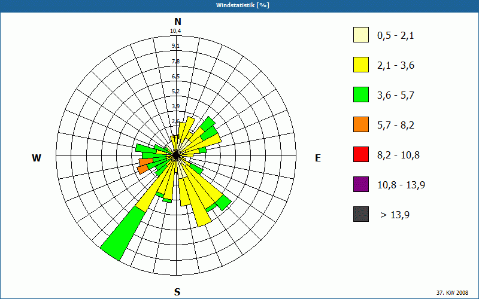Image resolution: width=479 pixels, height=299 pixels.
Task: Click the purple 10,8 - 13,9 legend swatch
Action: (361, 184)
